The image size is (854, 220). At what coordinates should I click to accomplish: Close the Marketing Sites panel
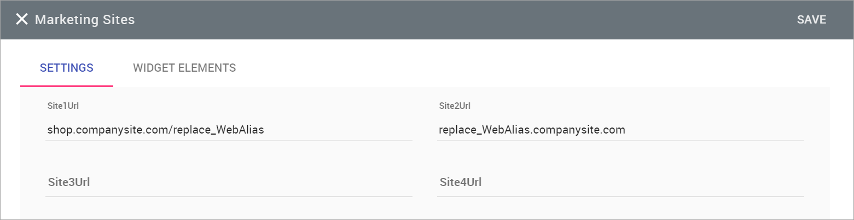click(21, 20)
